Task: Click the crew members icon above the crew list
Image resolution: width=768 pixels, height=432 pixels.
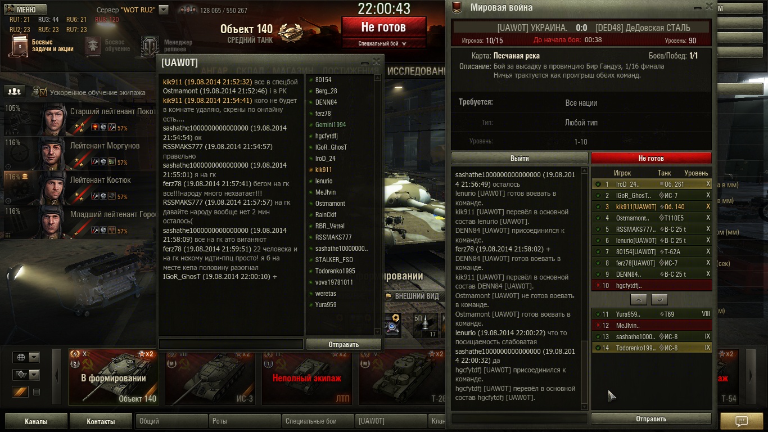Action: (15, 91)
